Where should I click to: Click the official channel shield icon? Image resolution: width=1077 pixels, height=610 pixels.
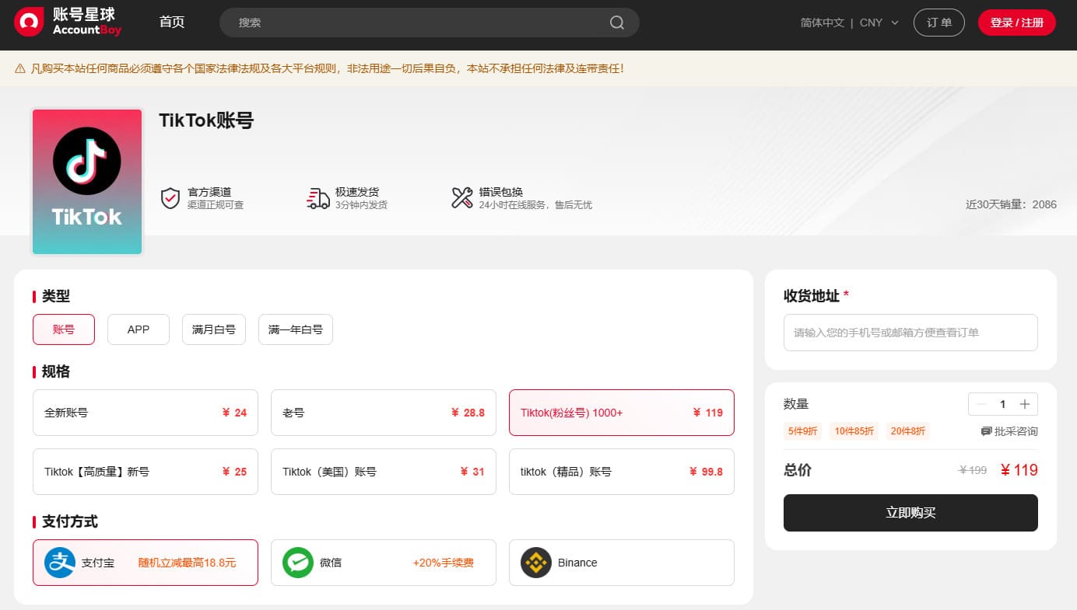170,198
